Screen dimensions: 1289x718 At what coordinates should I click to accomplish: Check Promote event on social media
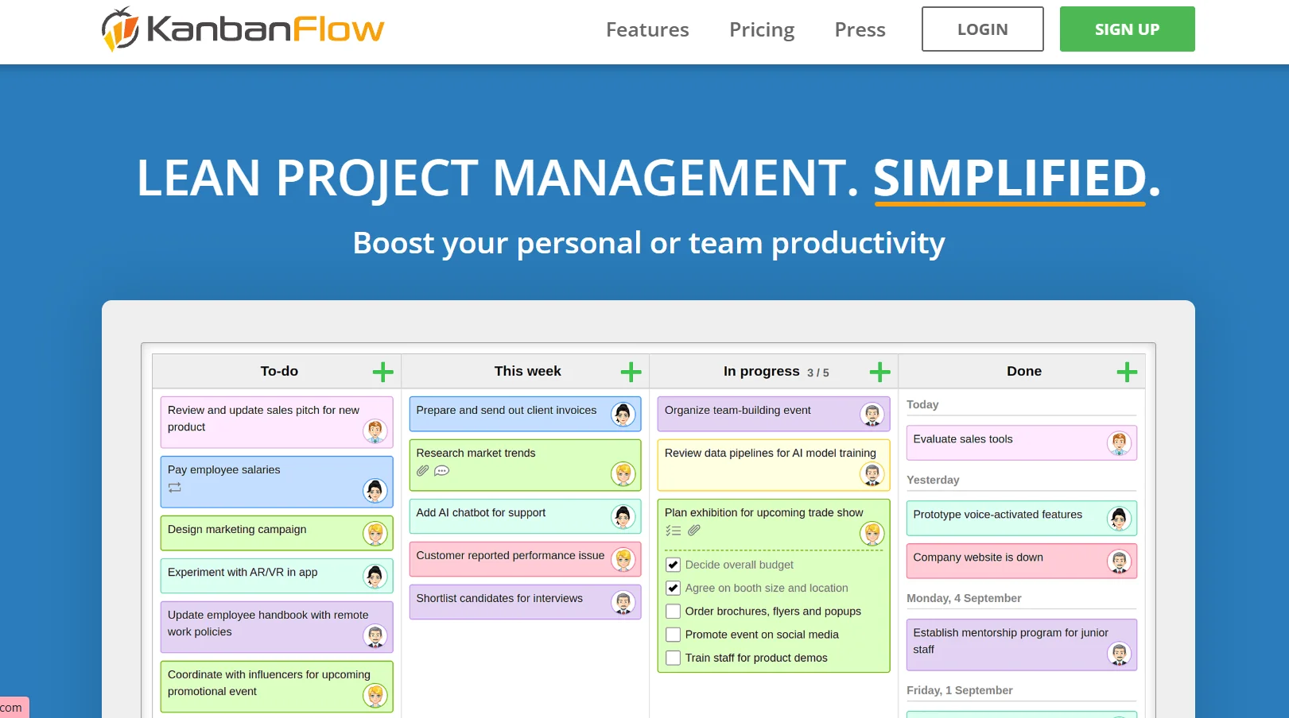[674, 635]
